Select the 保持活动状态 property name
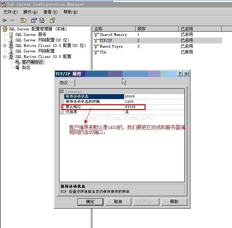The height and width of the screenshot is (228, 232). coord(94,96)
